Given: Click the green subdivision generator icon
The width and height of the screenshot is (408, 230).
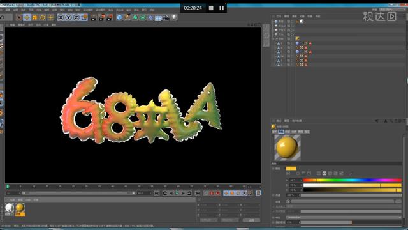Looking at the screenshot, I should pyautogui.click(x=135, y=17).
